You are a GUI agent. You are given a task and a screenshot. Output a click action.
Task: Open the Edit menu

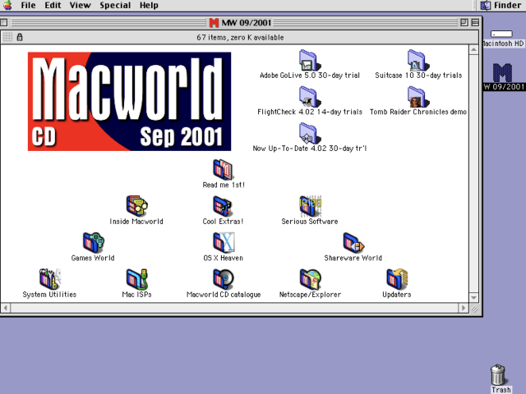(x=53, y=6)
